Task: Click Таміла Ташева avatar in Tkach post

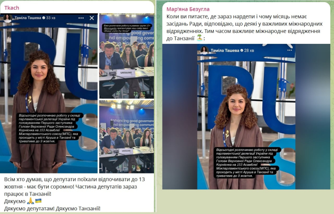Action: click(x=8, y=18)
